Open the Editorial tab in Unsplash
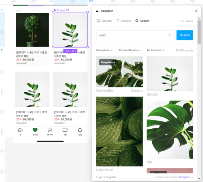203x182 pixels. 104,21
